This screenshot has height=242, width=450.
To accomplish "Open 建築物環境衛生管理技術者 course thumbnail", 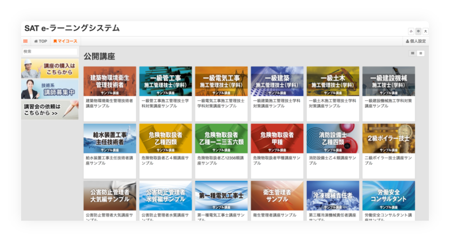I will click(x=110, y=81).
